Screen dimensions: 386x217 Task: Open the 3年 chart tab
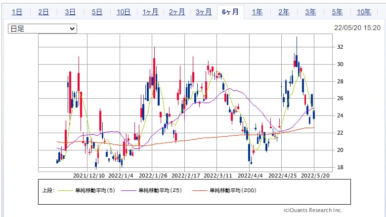click(310, 12)
